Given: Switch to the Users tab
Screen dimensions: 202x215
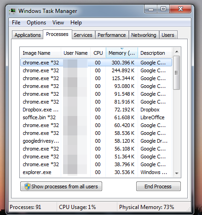Looking at the screenshot, I should (x=168, y=35).
